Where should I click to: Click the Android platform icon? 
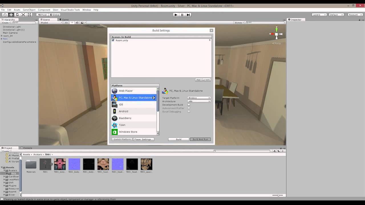[114, 111]
